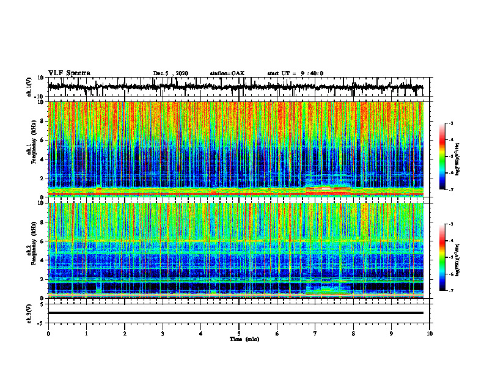
Task: Click time axis tick label "4"
Action: pyautogui.click(x=201, y=334)
